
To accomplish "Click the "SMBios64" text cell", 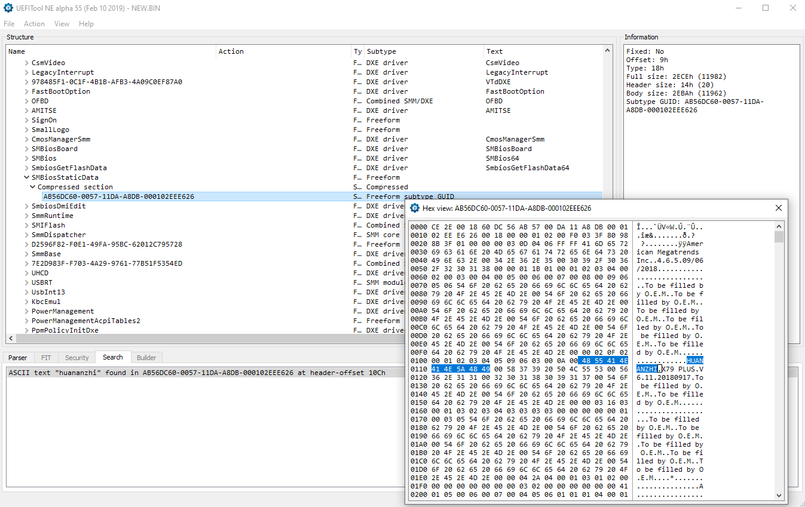I will (503, 158).
